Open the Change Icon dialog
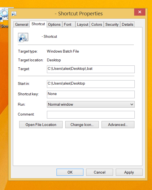 click(x=82, y=125)
